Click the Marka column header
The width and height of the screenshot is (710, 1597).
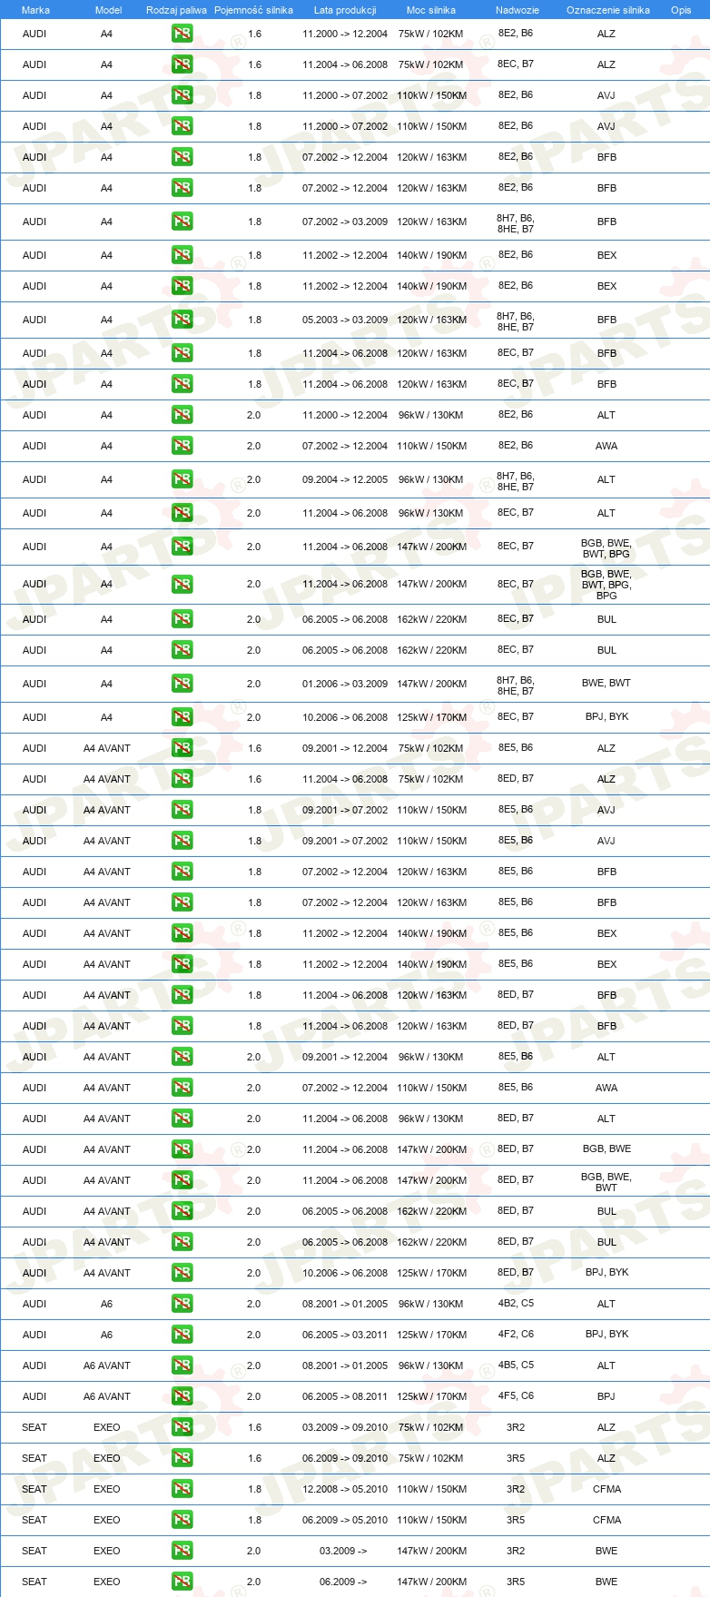pos(35,10)
